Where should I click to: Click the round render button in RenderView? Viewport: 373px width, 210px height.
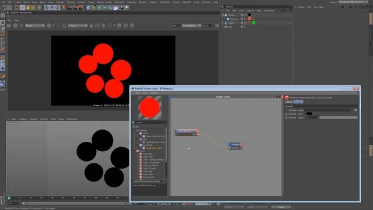[15, 26]
